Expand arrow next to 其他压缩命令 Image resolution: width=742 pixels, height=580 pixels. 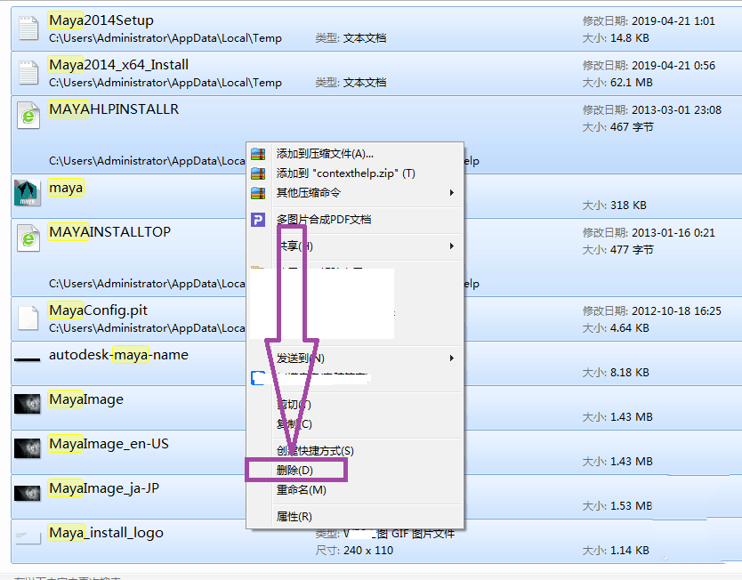(x=452, y=192)
